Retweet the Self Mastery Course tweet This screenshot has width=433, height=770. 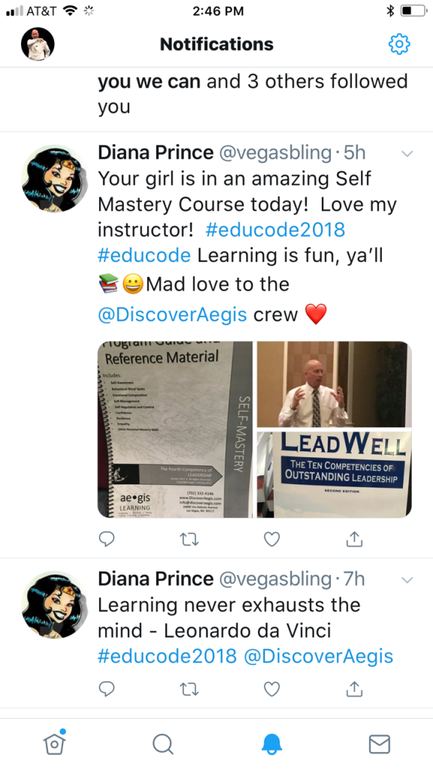click(x=189, y=540)
